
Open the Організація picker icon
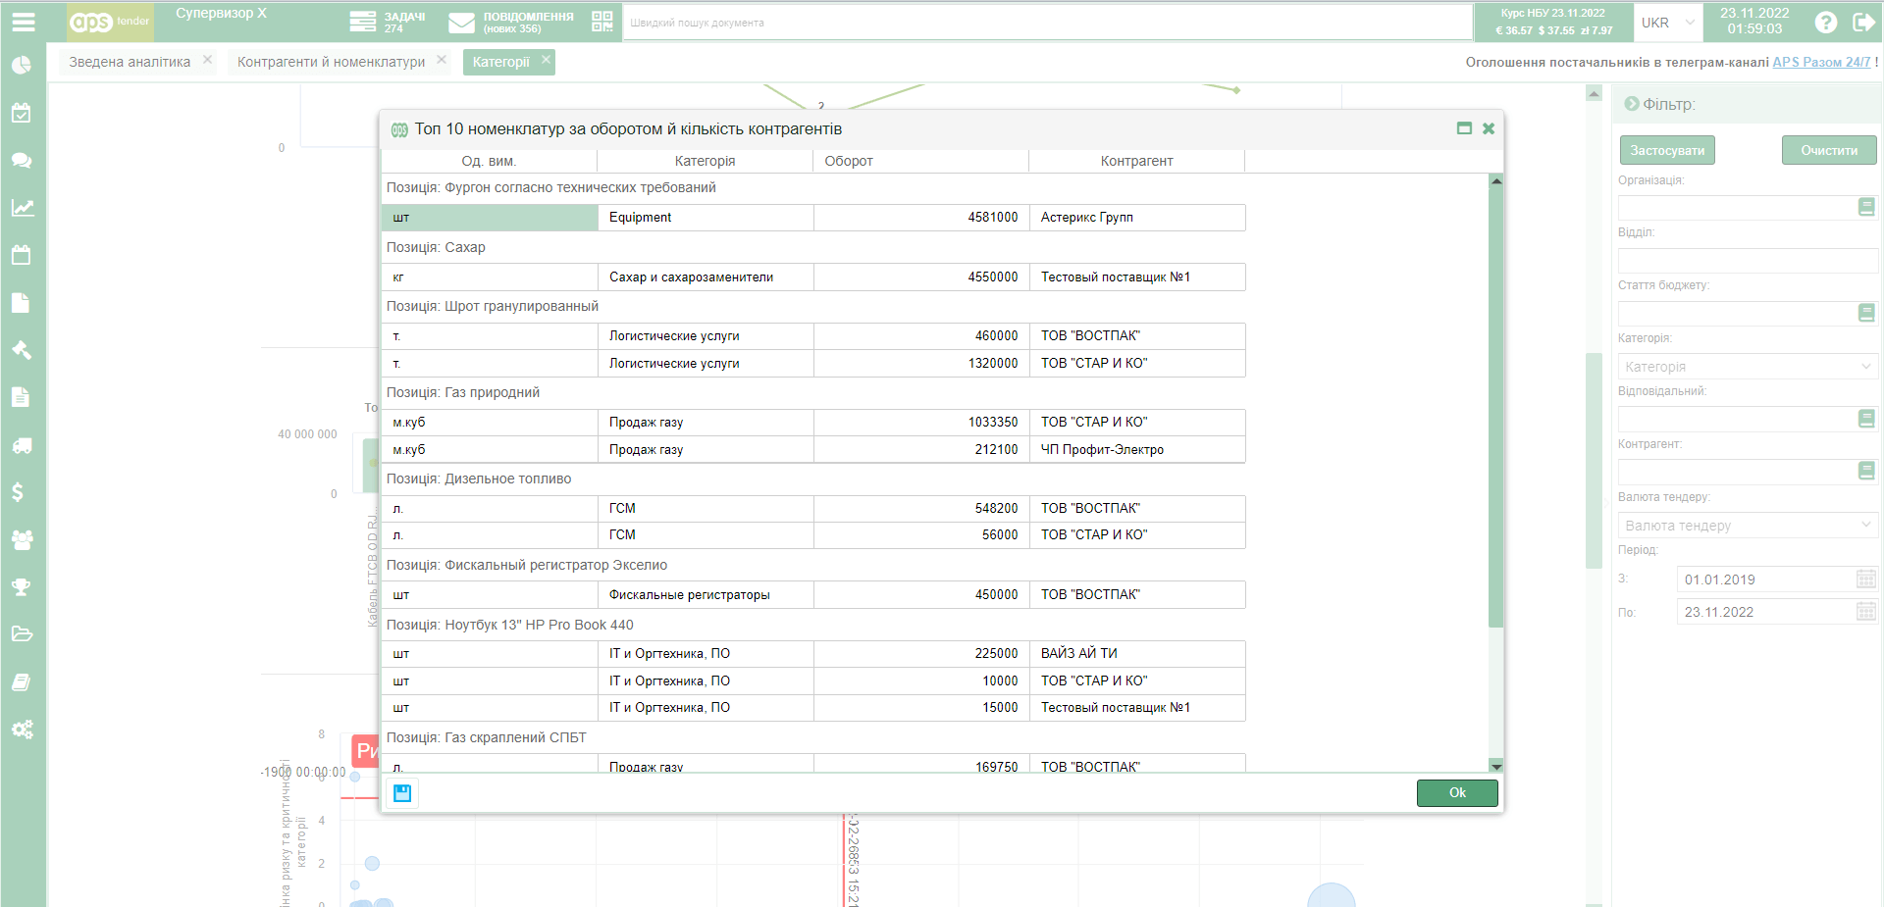pyautogui.click(x=1866, y=207)
